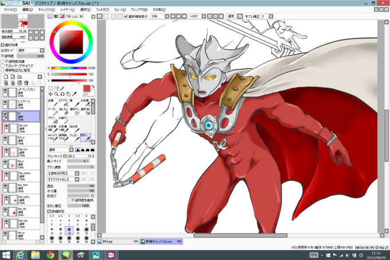Set layer as 領域検出元 selection source

pyautogui.click(x=3, y=70)
